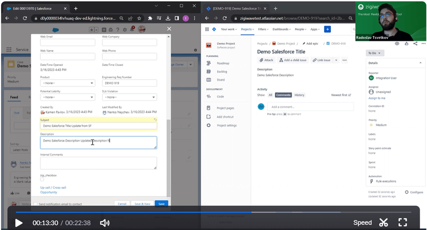This screenshot has height=230, width=427.
Task: Click the Internal Comments textarea
Action: coord(98,163)
